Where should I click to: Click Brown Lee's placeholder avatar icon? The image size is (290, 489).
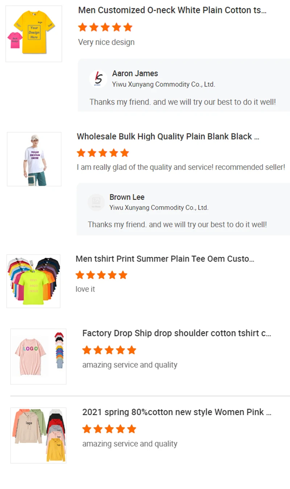(96, 202)
